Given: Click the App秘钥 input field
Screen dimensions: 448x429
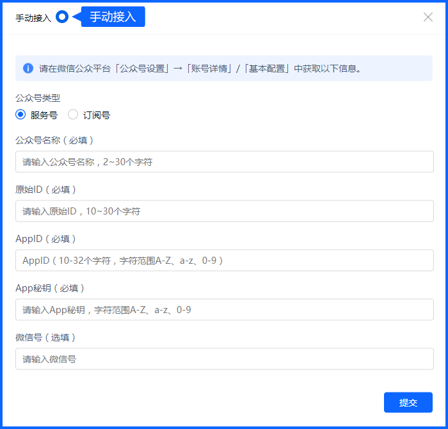Looking at the screenshot, I should pos(224,310).
